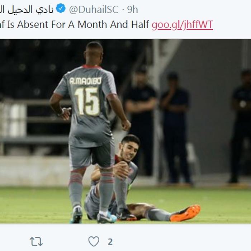Like the tweet with the heart icon

point(94,241)
